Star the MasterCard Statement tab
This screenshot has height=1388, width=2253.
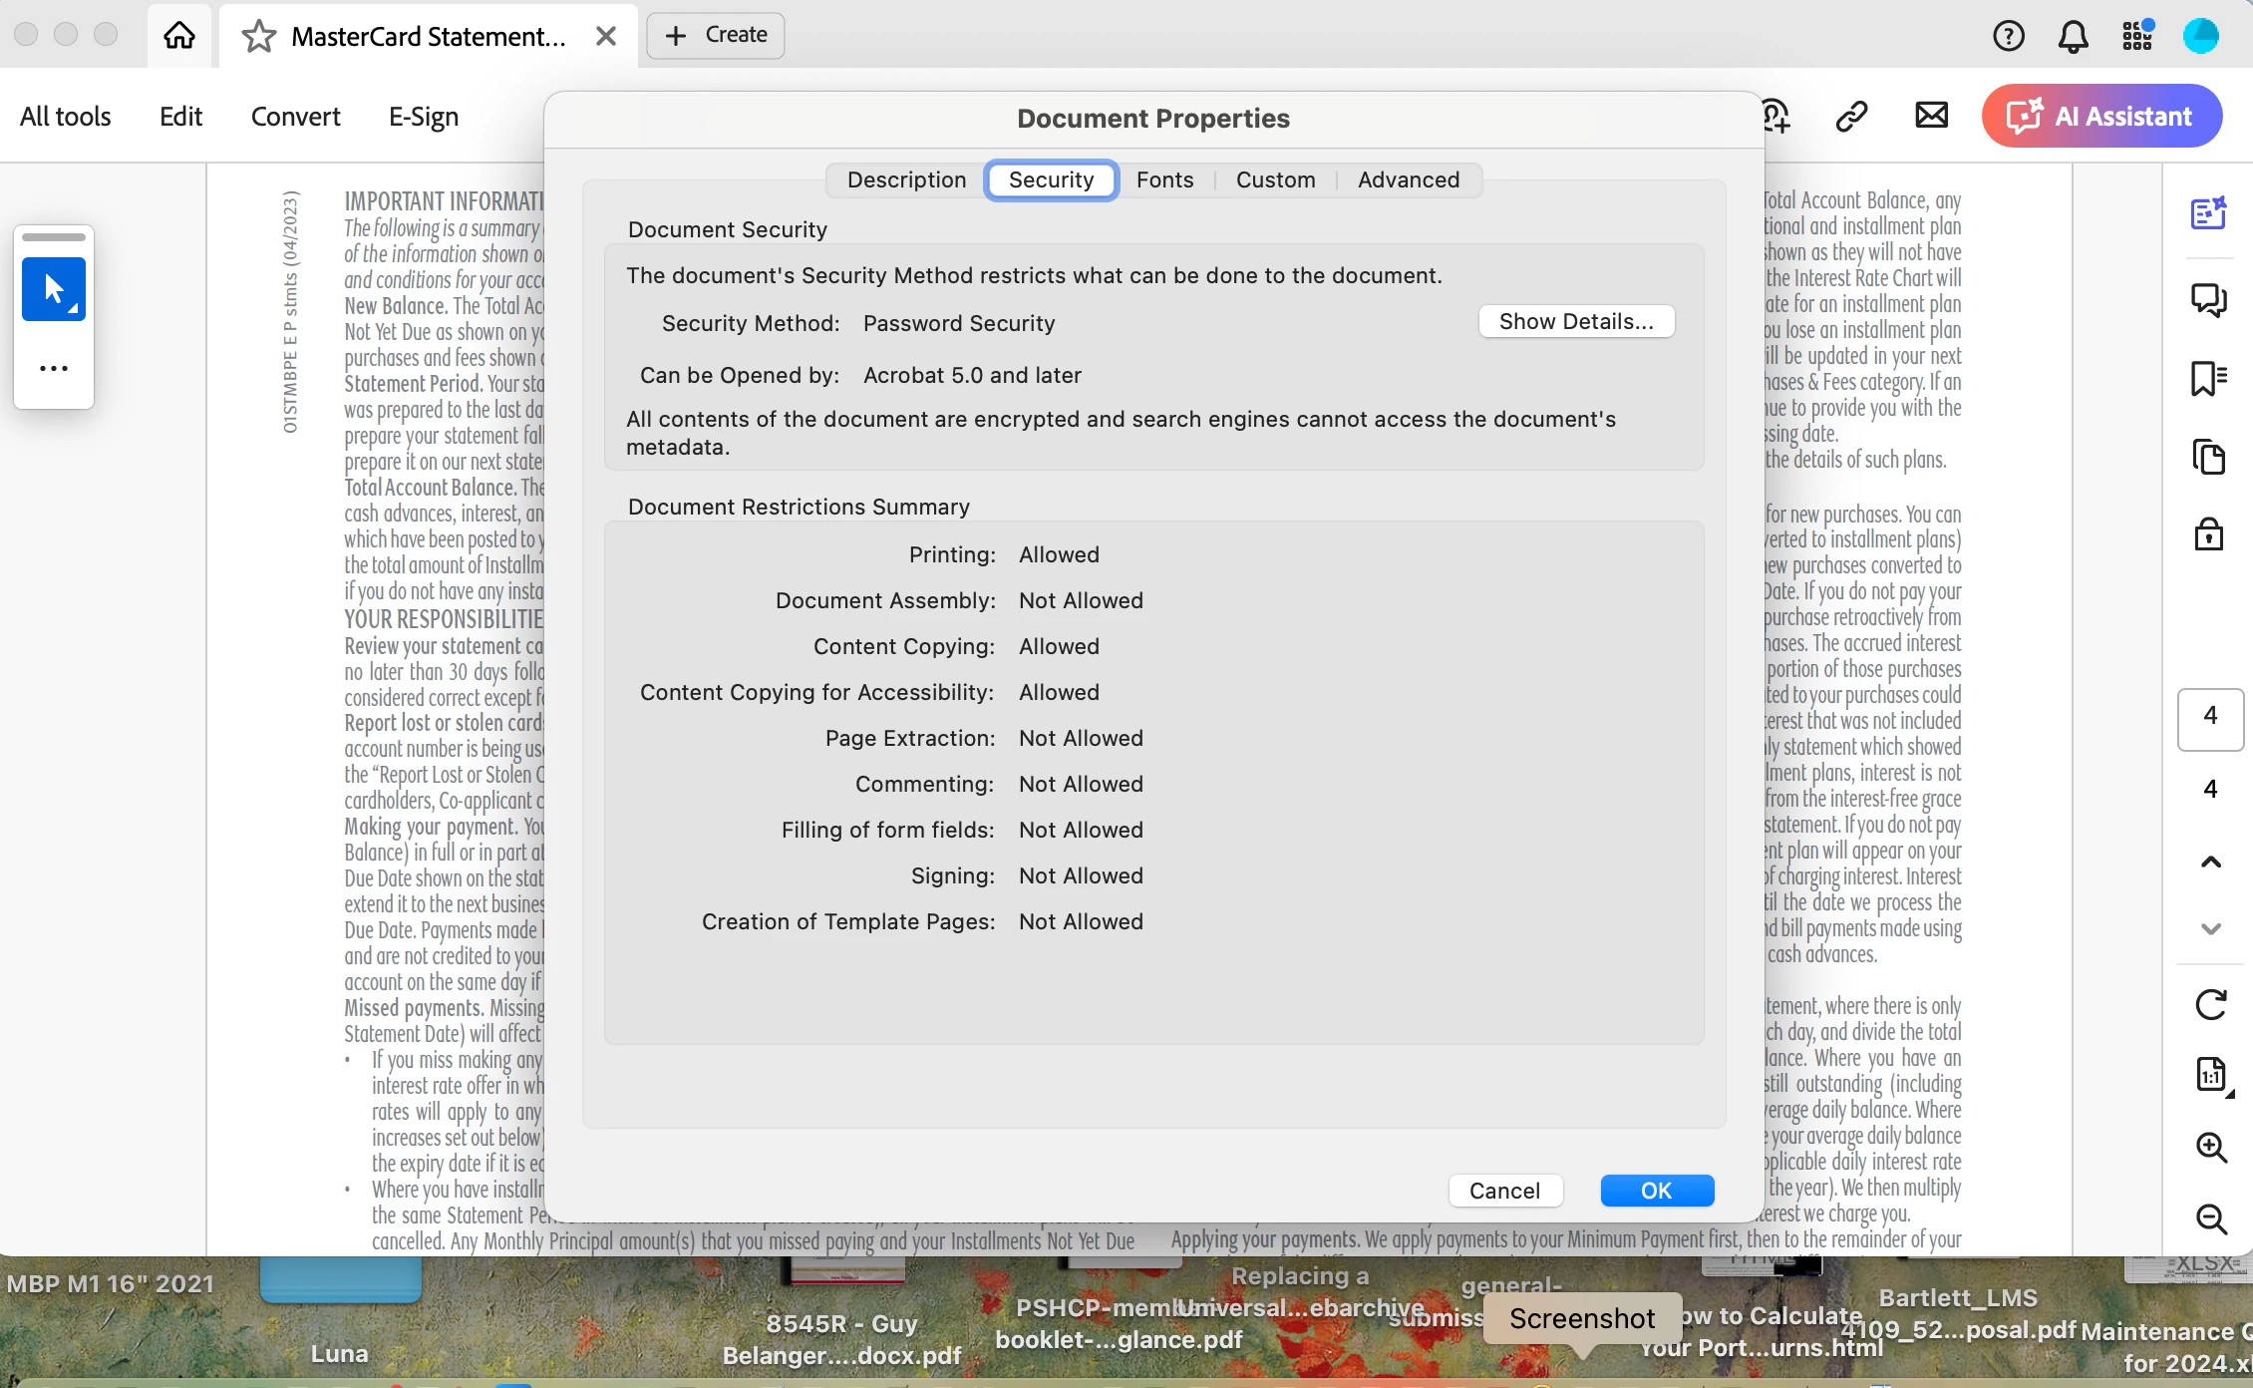coord(258,36)
